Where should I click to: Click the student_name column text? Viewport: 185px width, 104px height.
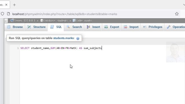tap(40, 48)
